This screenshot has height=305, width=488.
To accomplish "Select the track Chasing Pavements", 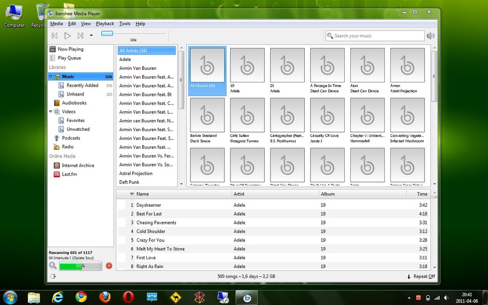I will pyautogui.click(x=274, y=223).
